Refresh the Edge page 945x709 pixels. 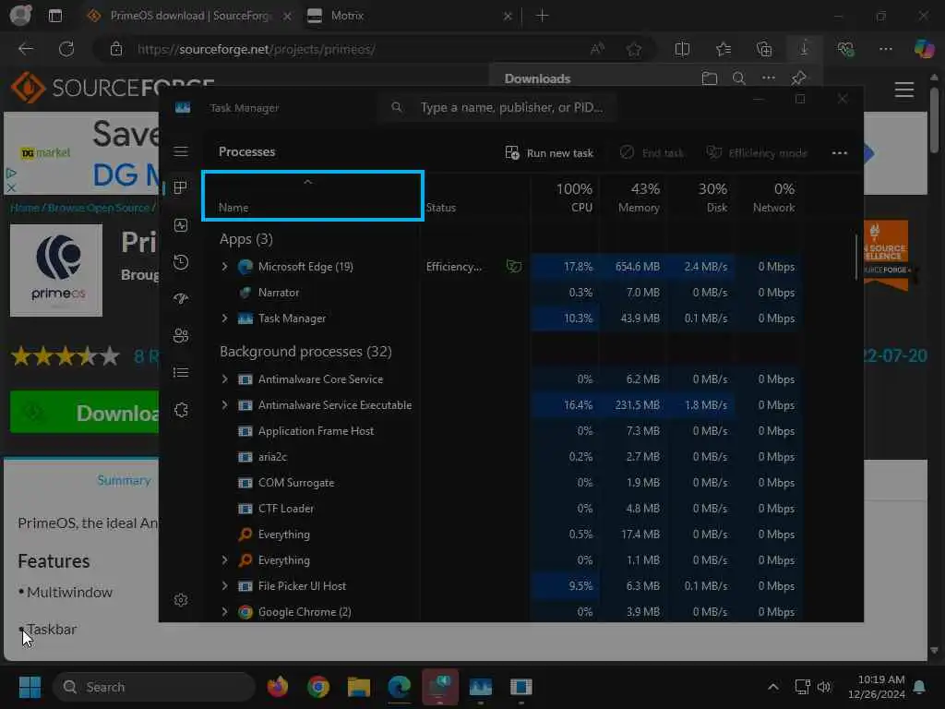[66, 49]
